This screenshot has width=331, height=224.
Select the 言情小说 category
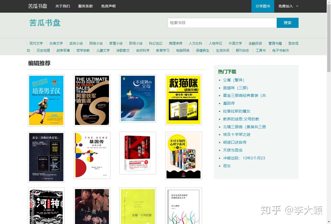[x=116, y=43]
